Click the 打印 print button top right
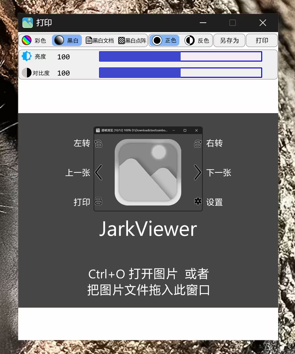The height and width of the screenshot is (354, 295). tap(262, 40)
